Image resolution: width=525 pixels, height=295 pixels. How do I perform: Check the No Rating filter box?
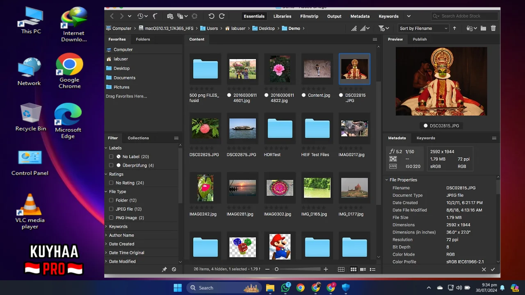point(111,183)
